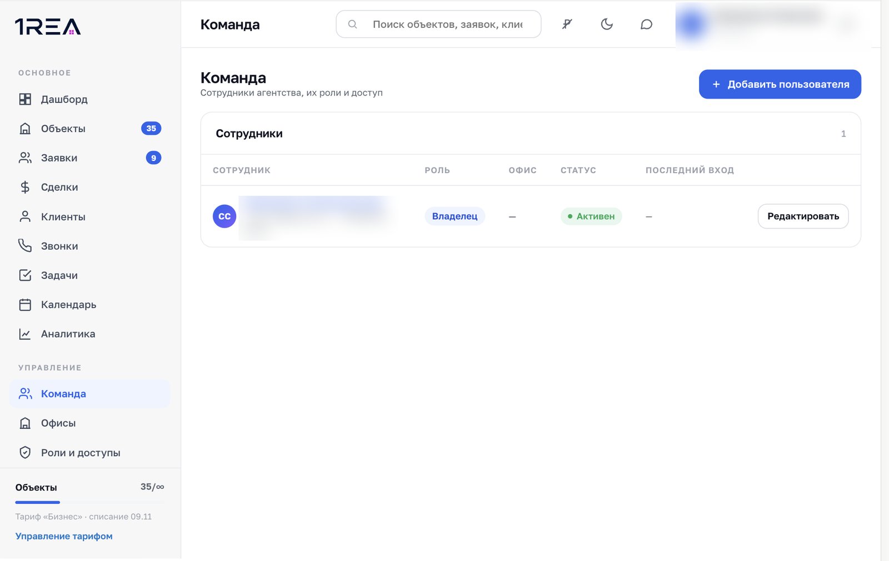Click the ПОСЛЕДНИЙ ВХОД column header
Image resolution: width=889 pixels, height=561 pixels.
click(x=690, y=170)
